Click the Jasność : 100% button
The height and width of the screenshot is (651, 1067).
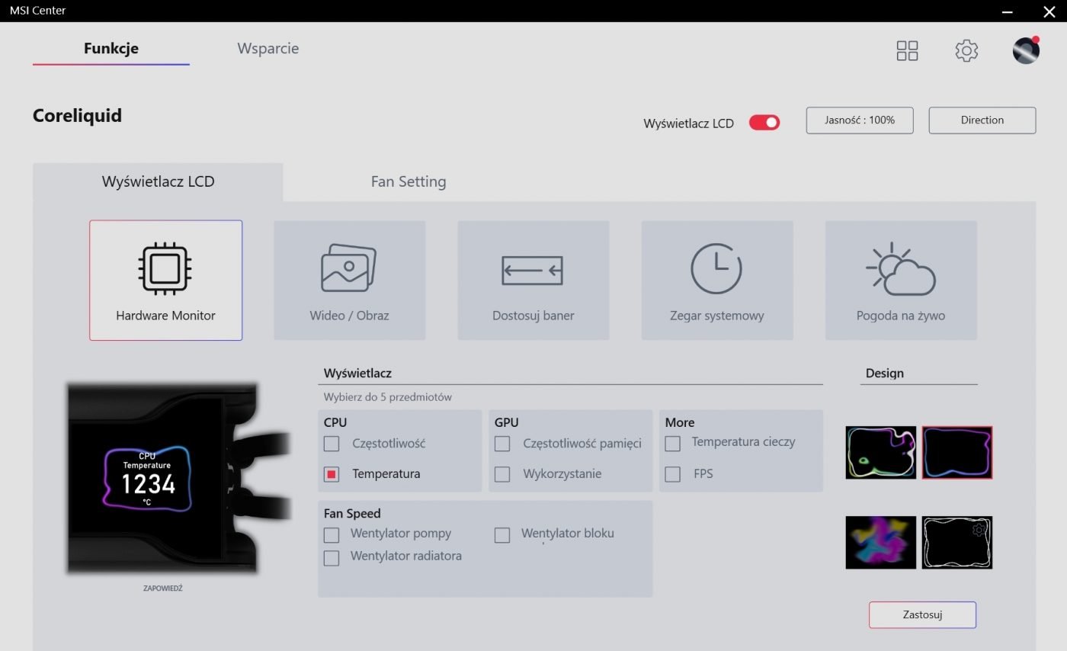click(860, 120)
